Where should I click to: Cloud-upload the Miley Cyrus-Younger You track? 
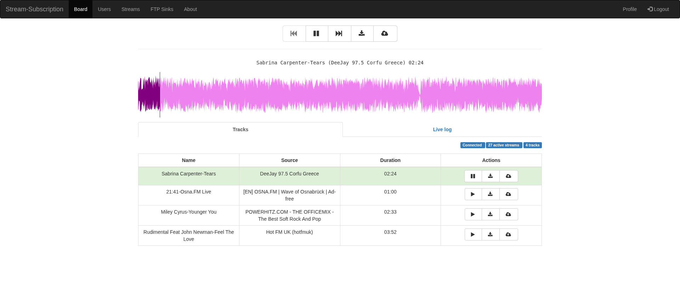pos(509,214)
